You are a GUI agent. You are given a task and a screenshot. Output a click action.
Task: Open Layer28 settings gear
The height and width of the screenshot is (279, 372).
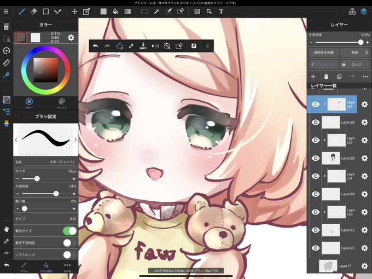click(x=364, y=158)
